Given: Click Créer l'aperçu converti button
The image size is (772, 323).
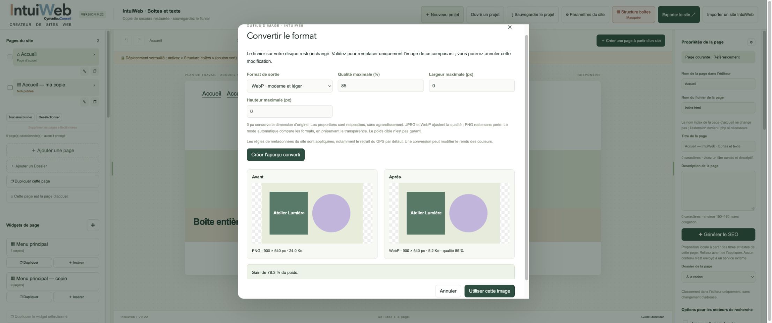Looking at the screenshot, I should (275, 155).
